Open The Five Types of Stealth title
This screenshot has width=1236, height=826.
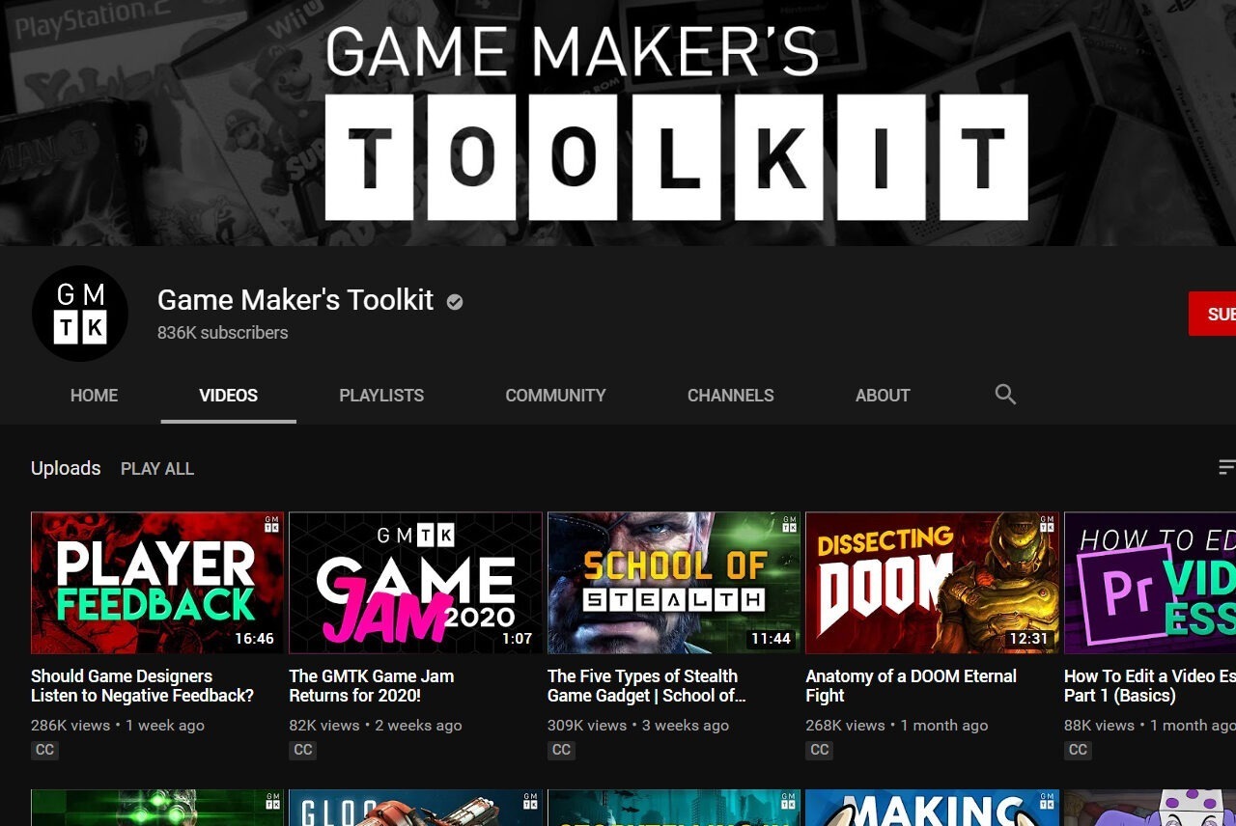point(647,686)
